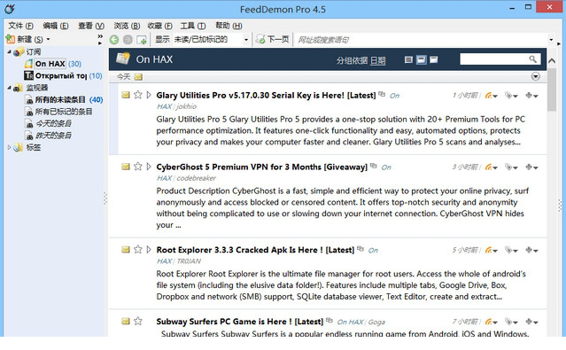Screen dimensions: 566x350
Task: Open feed share dropdown for Glary article
Action: click(x=492, y=96)
